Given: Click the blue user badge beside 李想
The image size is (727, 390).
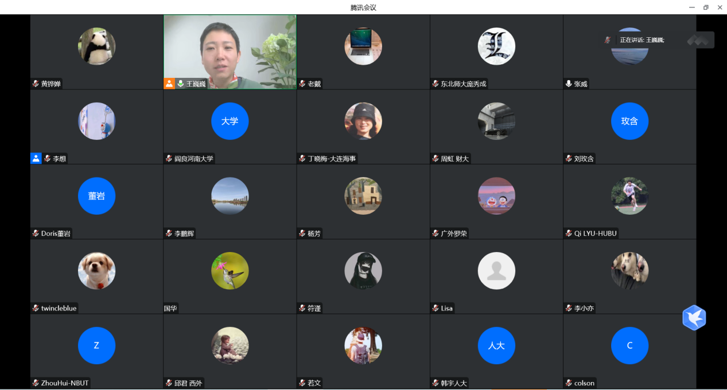Looking at the screenshot, I should point(36,159).
